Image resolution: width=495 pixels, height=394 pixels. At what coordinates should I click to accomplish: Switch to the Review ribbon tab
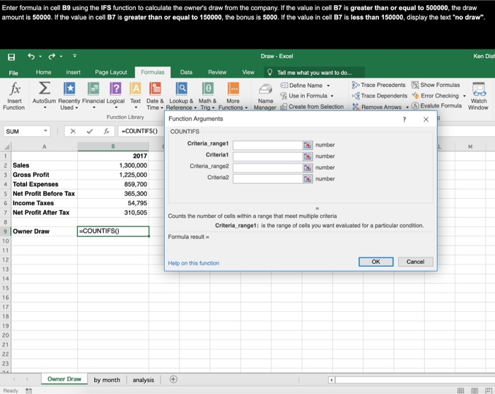(x=217, y=72)
